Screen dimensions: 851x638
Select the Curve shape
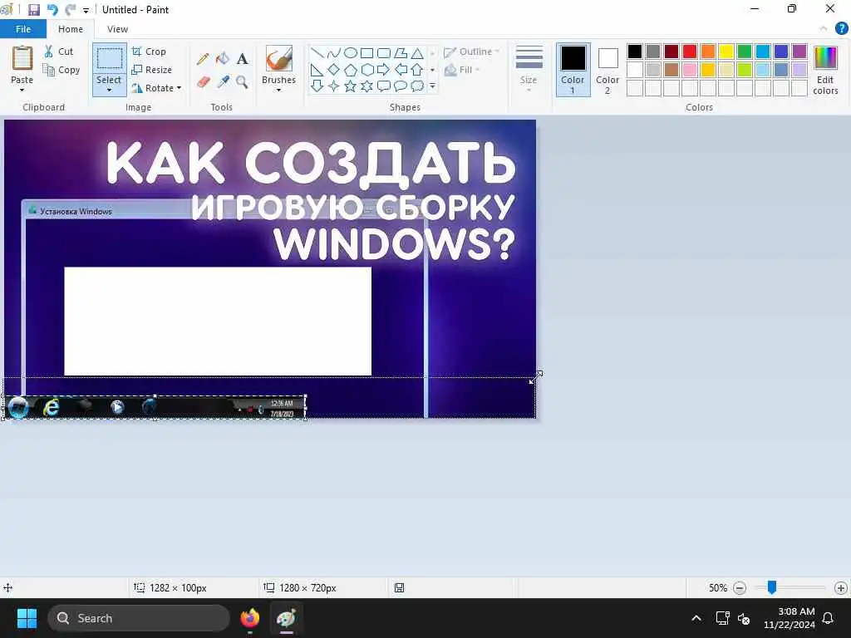(x=334, y=52)
